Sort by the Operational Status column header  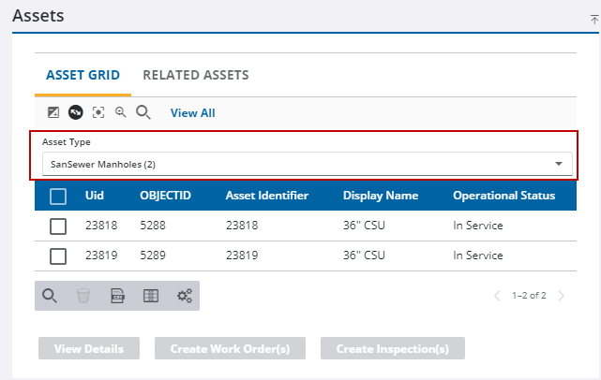[503, 196]
